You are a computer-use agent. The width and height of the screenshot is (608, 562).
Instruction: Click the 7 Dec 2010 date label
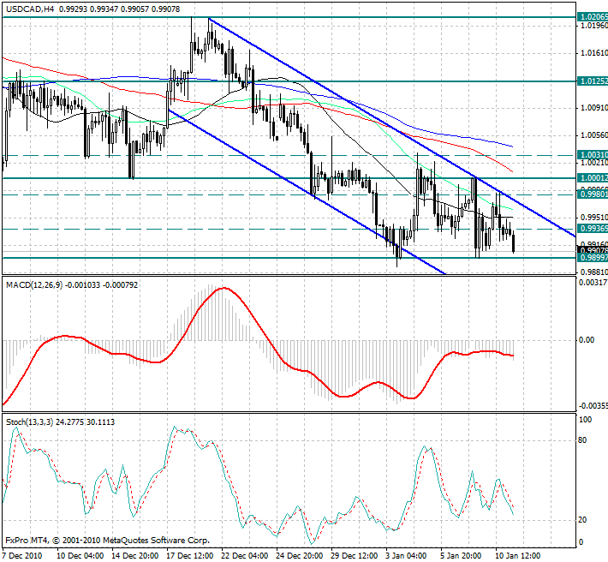coord(22,555)
